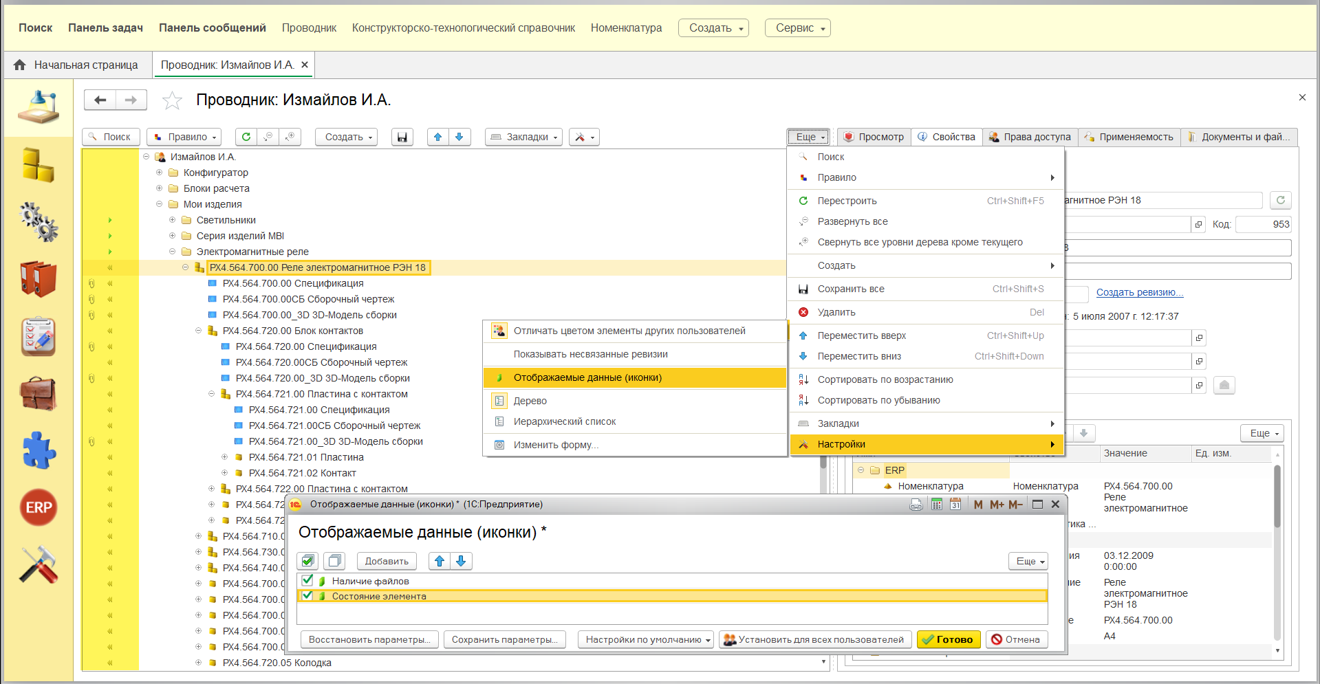This screenshot has height=684, width=1320.
Task: Click the save diskette toolbar icon
Action: 402,137
